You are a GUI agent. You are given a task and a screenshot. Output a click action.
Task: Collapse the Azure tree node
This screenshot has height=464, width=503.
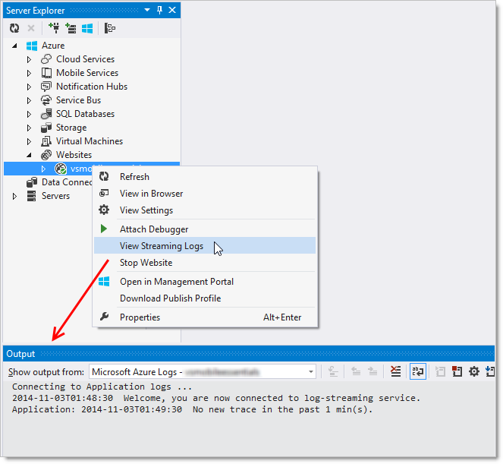(14, 46)
